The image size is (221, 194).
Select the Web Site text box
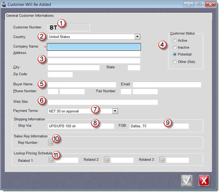(102, 102)
